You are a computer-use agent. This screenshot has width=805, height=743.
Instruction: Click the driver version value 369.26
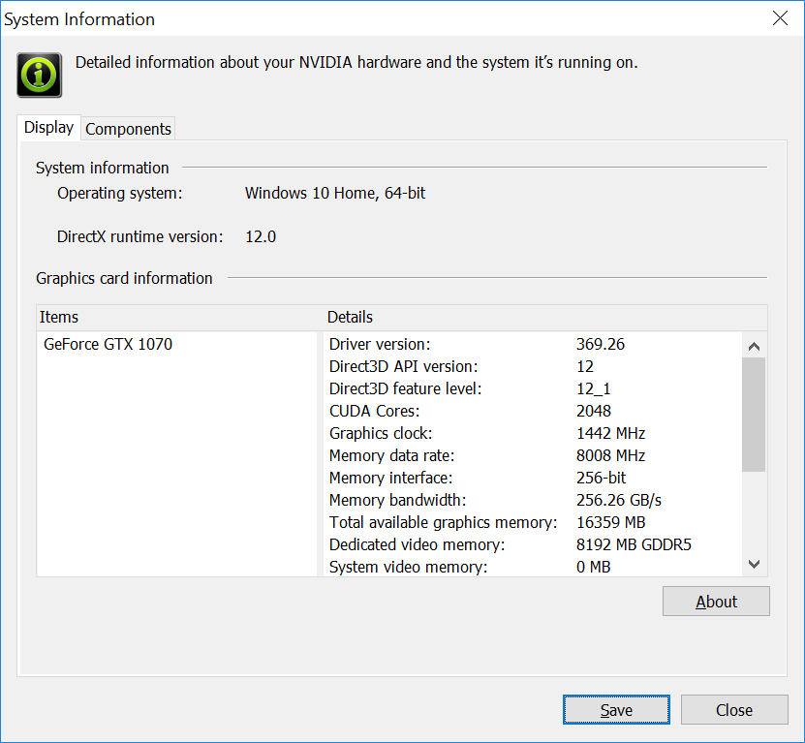(601, 344)
